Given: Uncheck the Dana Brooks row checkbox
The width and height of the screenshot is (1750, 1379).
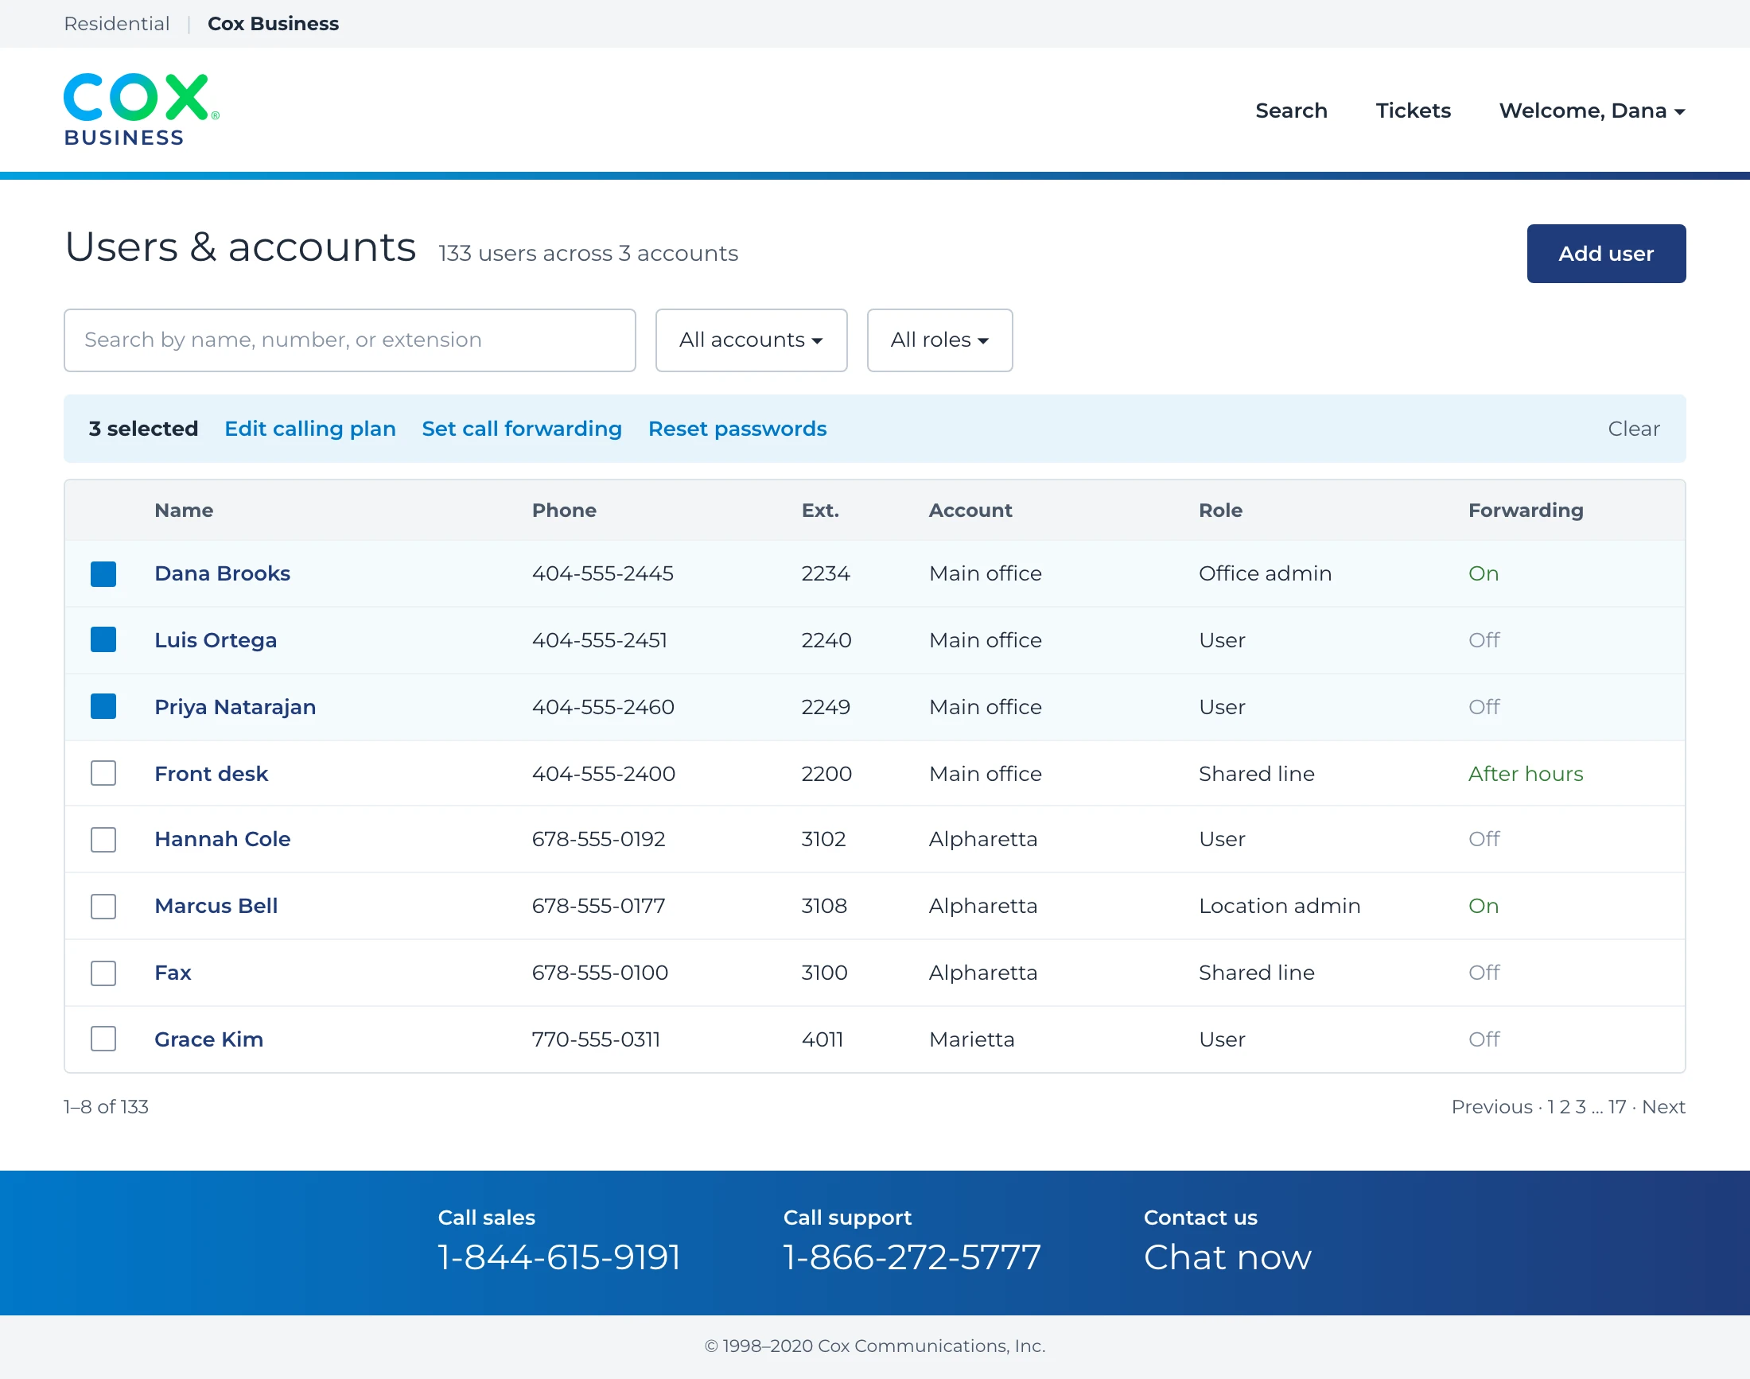Looking at the screenshot, I should click(x=103, y=574).
